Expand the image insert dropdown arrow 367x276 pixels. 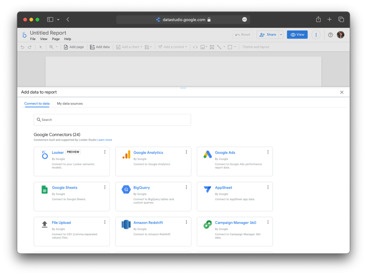[206, 47]
